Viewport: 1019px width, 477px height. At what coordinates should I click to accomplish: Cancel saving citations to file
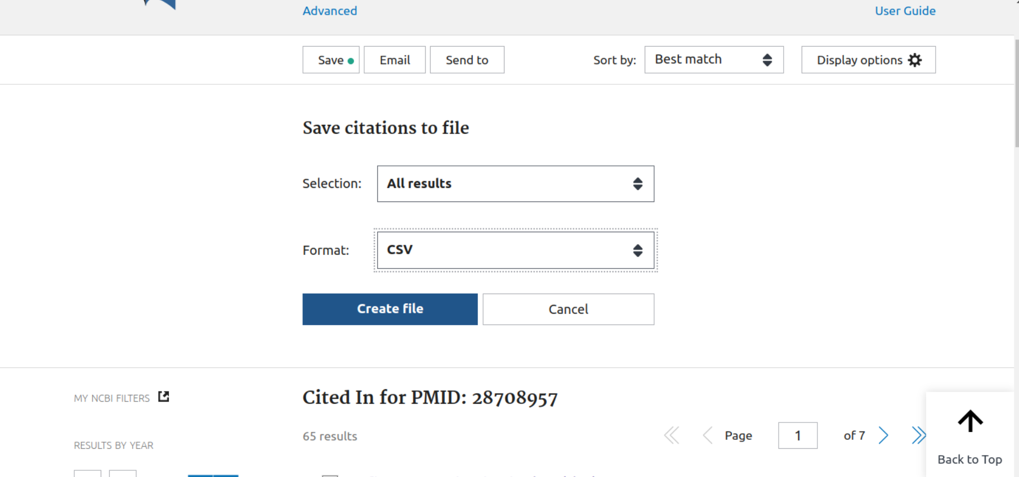pos(568,309)
